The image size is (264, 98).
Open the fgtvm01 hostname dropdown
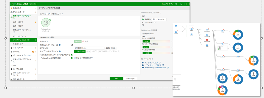(33, 4)
